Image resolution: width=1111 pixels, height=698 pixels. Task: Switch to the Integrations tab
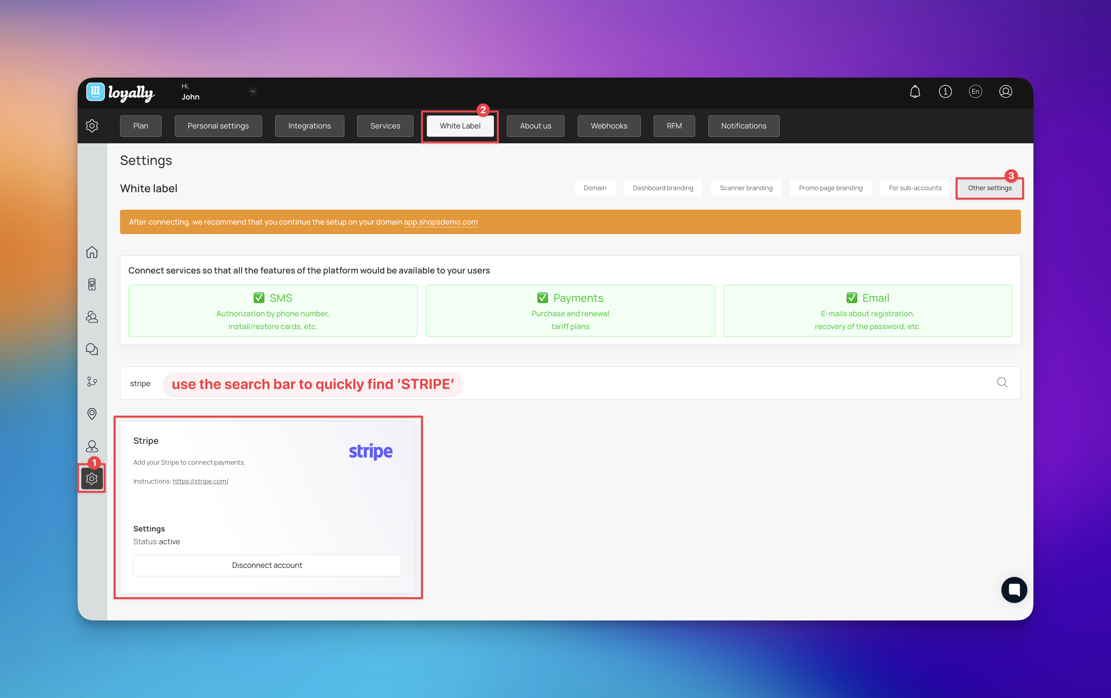(x=309, y=126)
